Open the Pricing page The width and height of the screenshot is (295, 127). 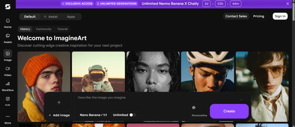click(258, 16)
